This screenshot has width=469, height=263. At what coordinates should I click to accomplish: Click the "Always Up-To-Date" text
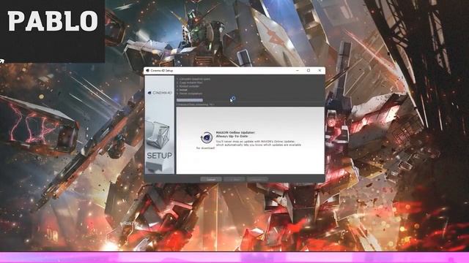click(232, 137)
